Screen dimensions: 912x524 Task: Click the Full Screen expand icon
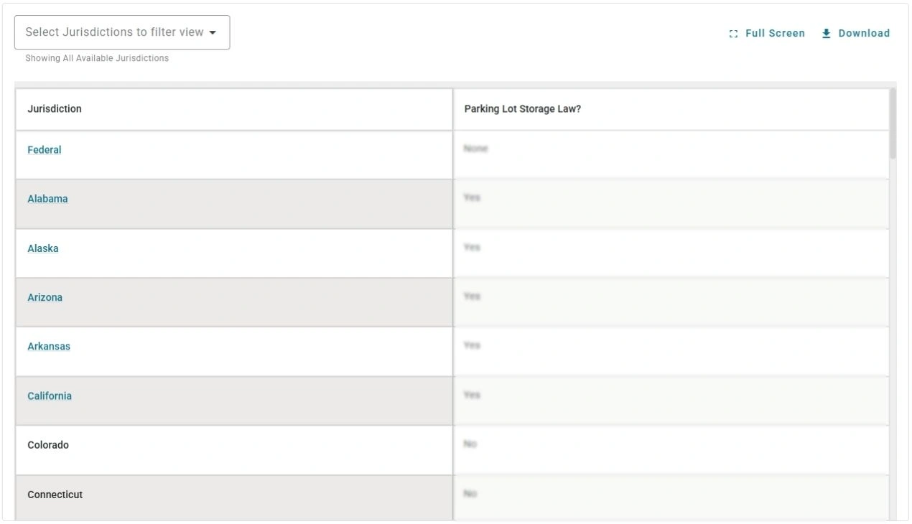[733, 33]
